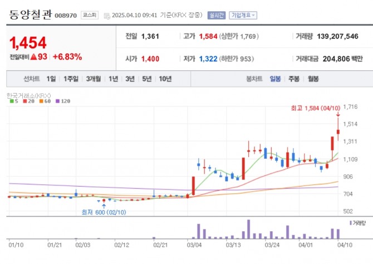Click the tallest volume bar in the volume panel
Viewport: 373px width, 264px height.
tap(249, 229)
